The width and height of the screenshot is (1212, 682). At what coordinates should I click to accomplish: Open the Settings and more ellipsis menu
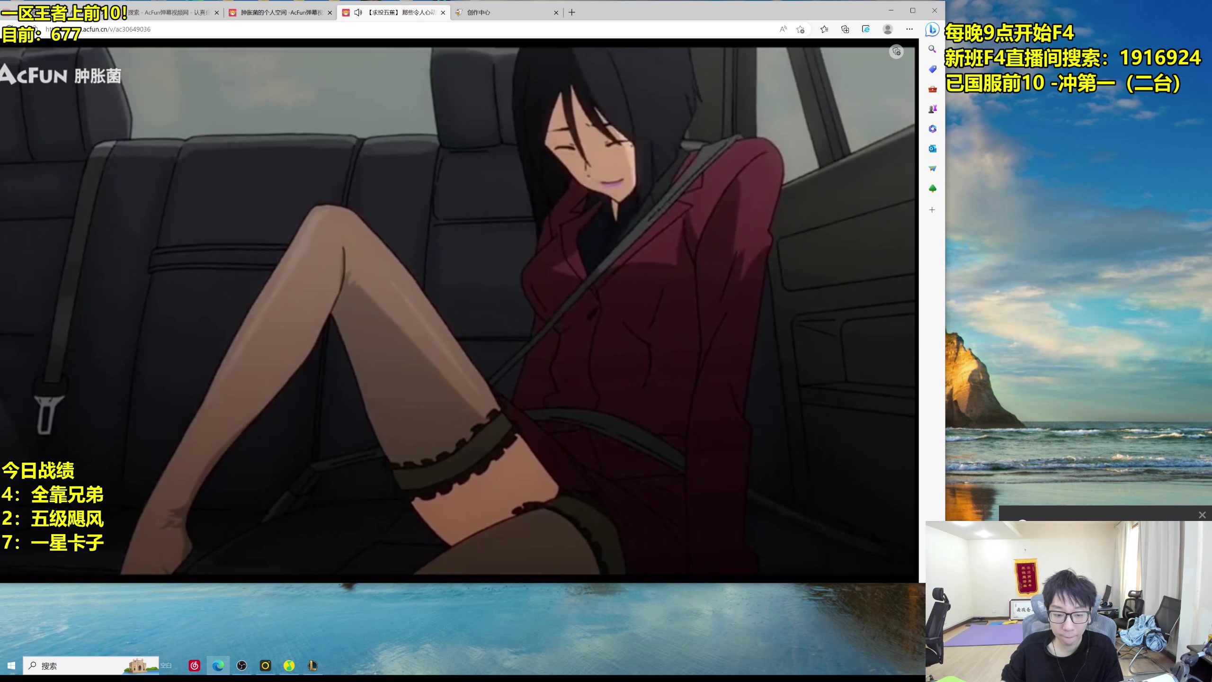coord(909,29)
